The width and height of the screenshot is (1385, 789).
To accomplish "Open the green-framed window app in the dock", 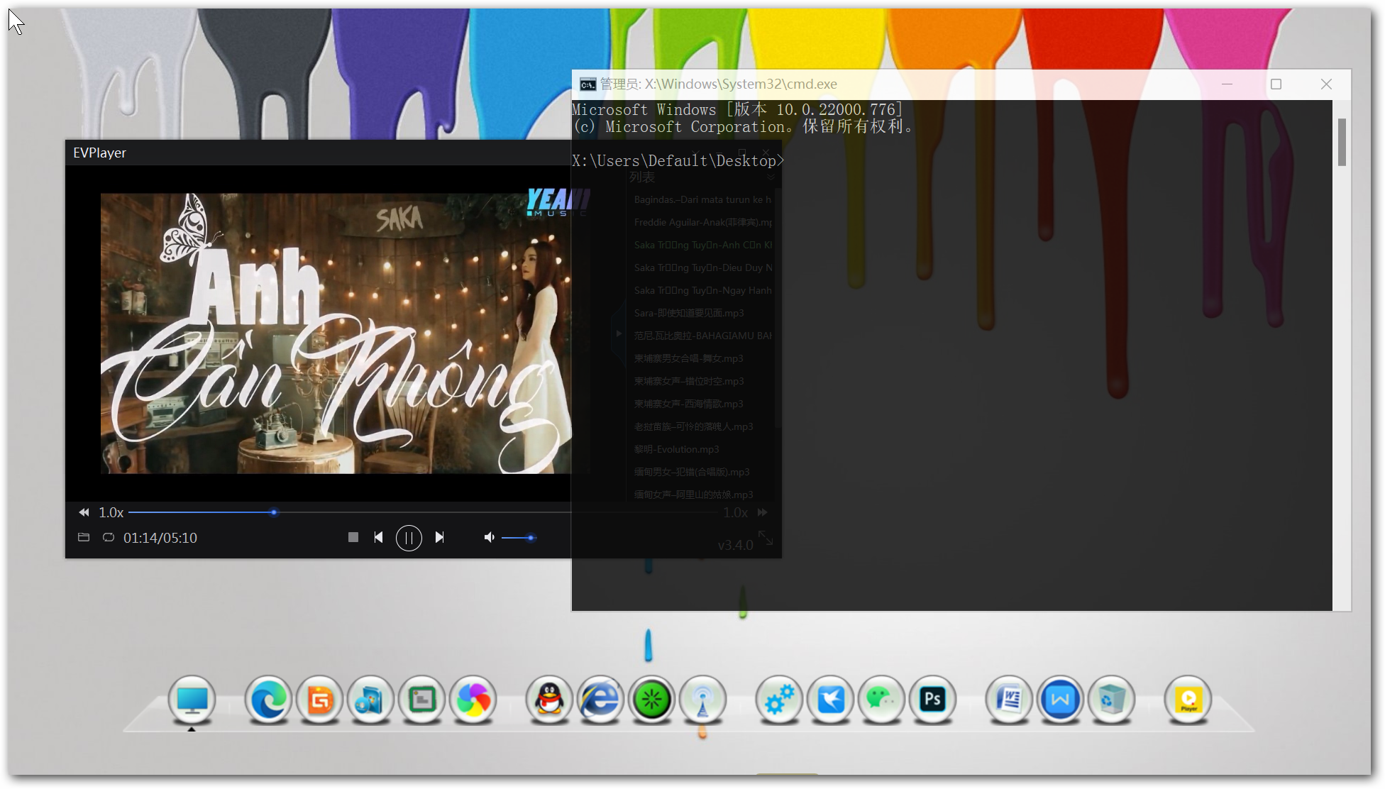I will click(422, 700).
